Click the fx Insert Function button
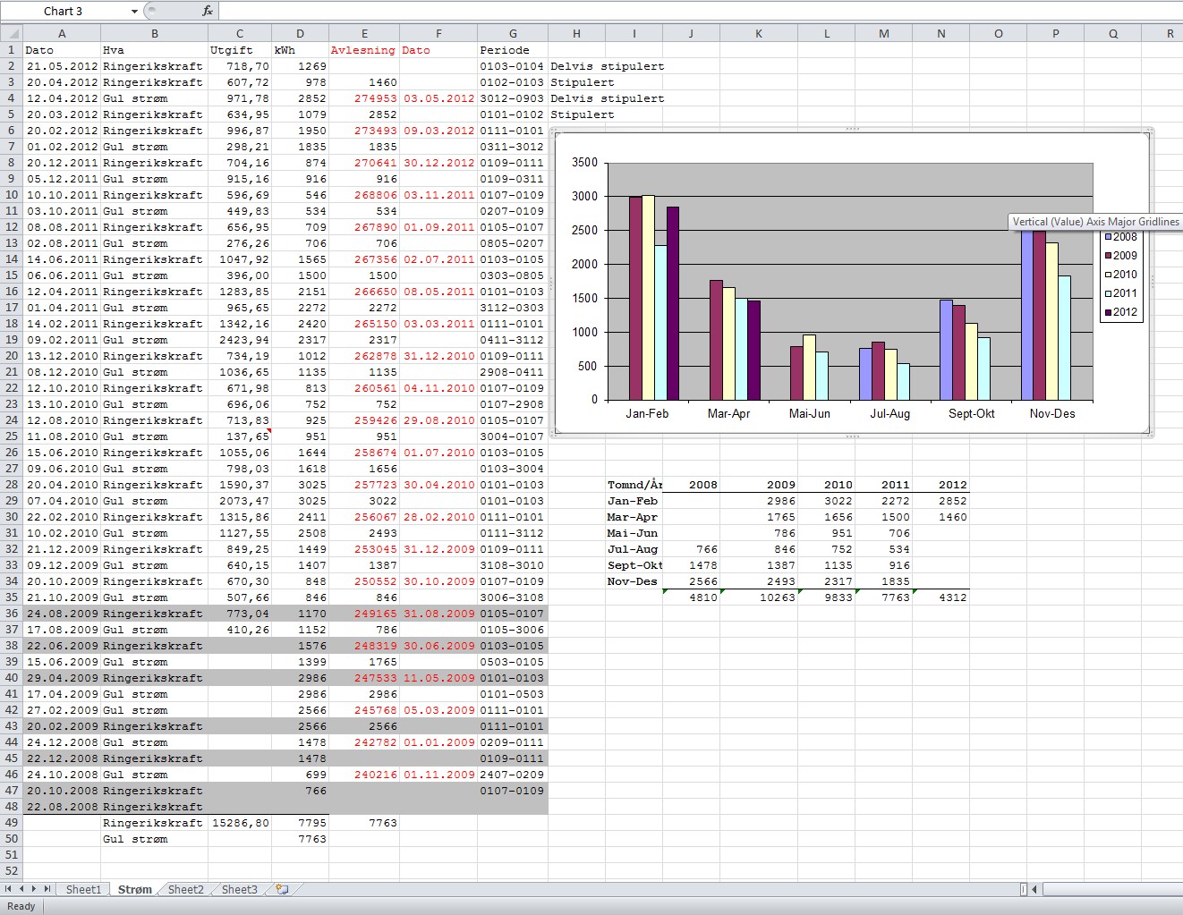 pyautogui.click(x=208, y=11)
